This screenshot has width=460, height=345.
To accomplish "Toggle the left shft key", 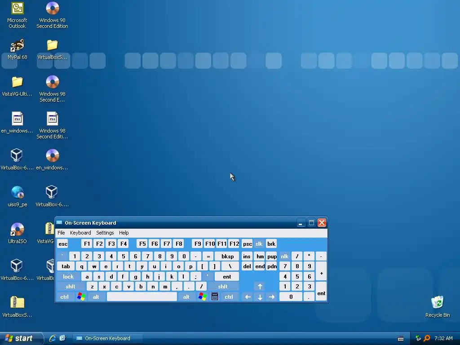I will [x=71, y=286].
